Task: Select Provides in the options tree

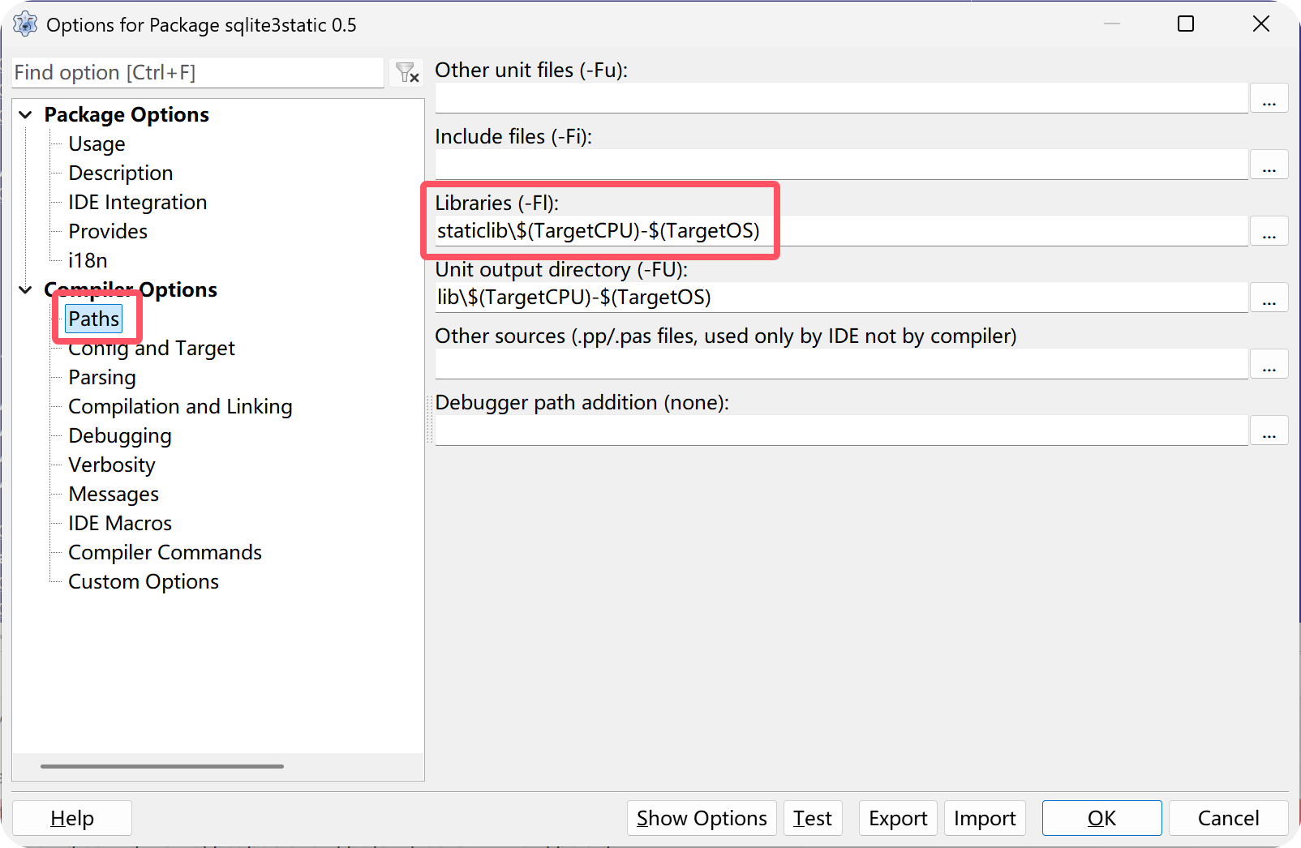Action: [108, 232]
